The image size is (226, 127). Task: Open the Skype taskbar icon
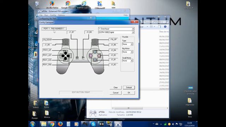point(93,124)
